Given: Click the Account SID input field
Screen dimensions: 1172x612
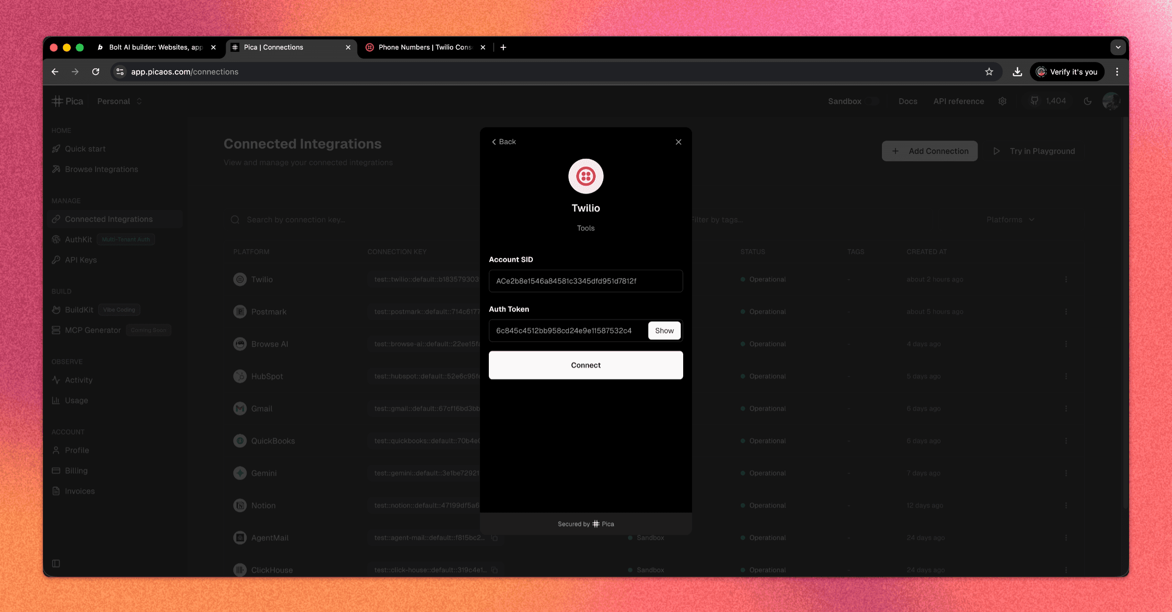Looking at the screenshot, I should click(586, 281).
